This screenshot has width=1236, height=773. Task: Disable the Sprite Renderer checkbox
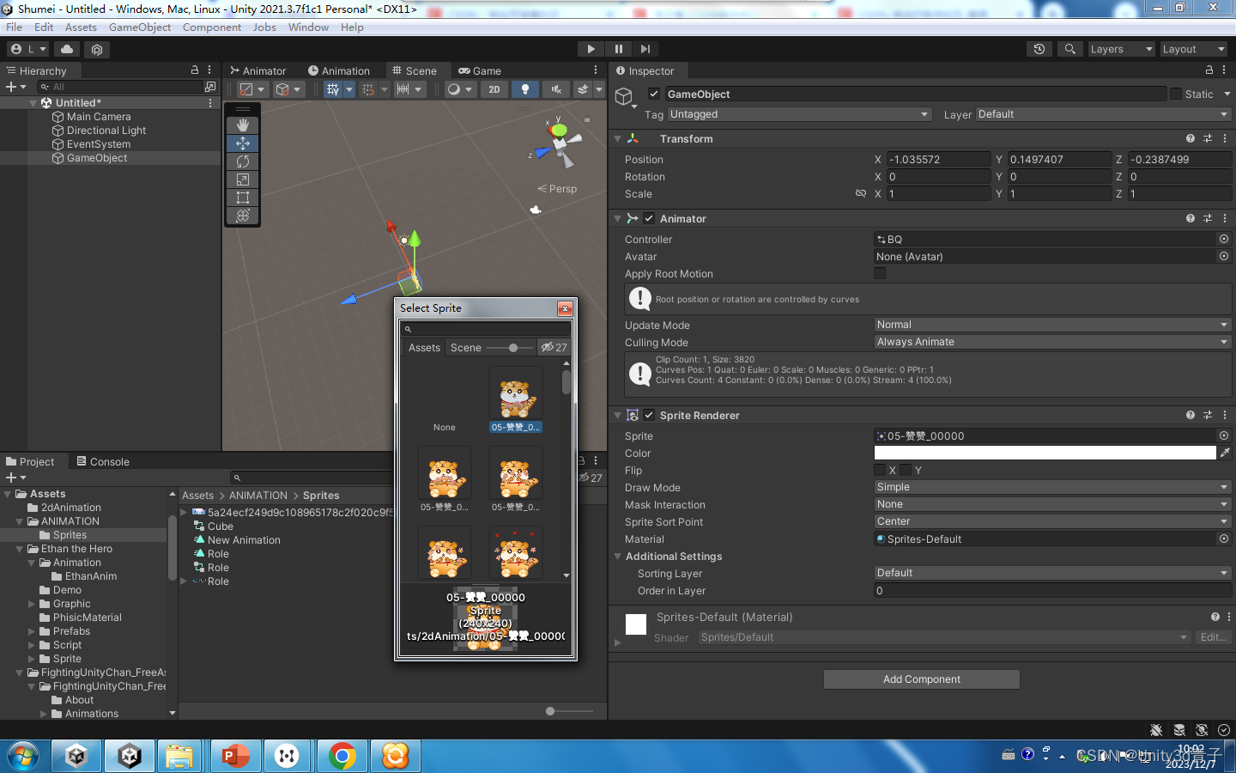[x=649, y=415]
